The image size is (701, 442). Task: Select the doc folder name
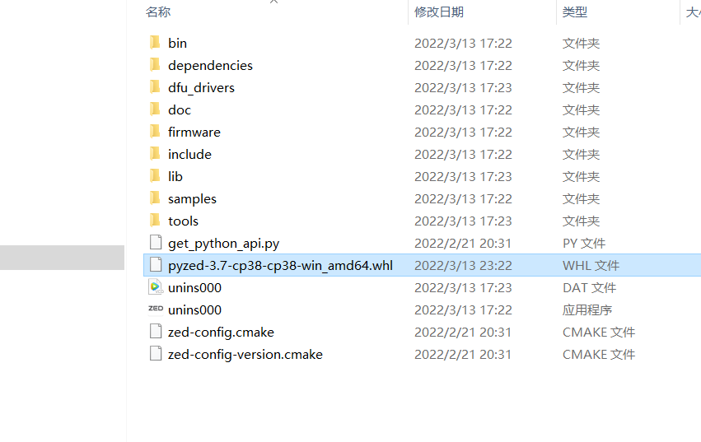tap(180, 110)
